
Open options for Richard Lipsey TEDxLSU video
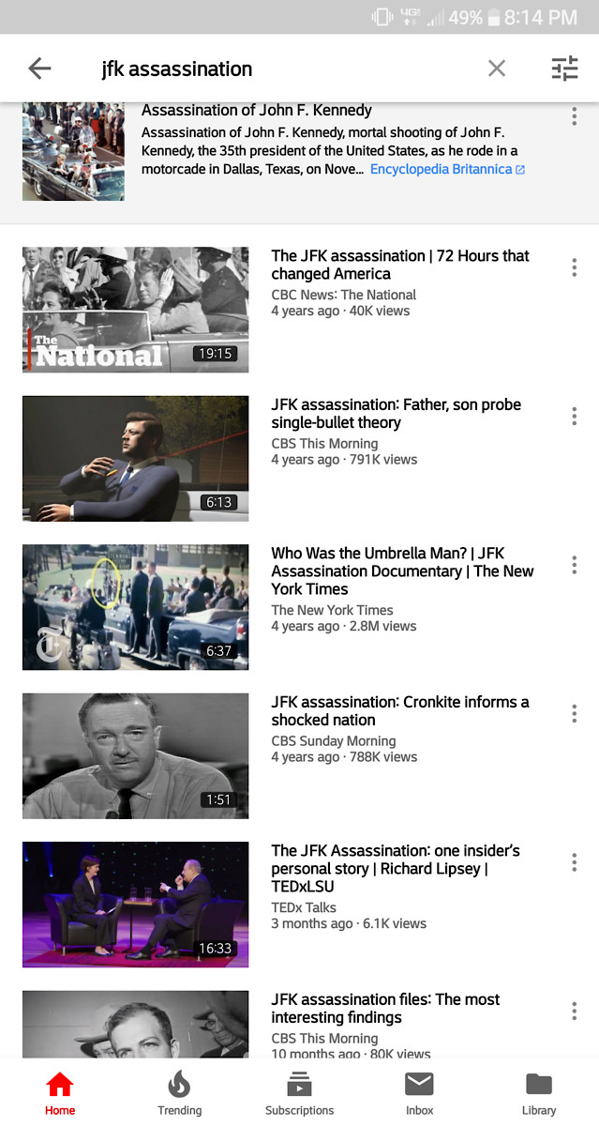[x=574, y=862]
